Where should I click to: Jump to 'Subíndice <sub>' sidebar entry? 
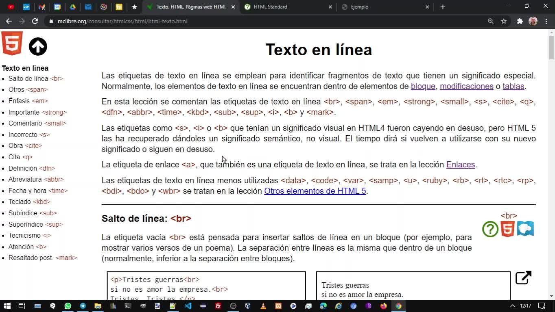33,213
